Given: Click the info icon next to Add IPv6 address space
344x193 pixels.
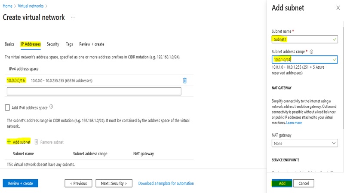Looking at the screenshot, I should coord(51,107).
